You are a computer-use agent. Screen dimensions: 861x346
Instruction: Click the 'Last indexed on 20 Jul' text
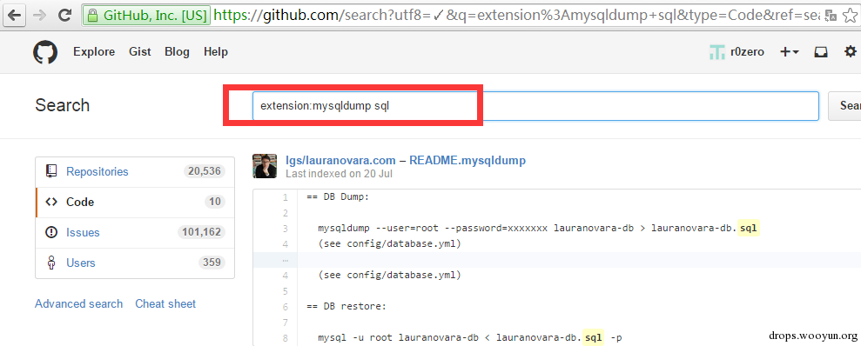[x=339, y=175]
